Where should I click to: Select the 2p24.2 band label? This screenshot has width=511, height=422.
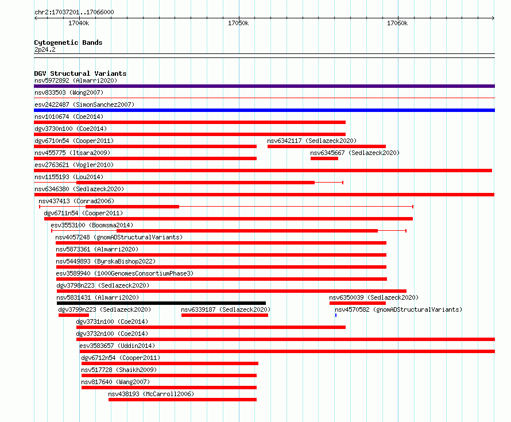click(45, 49)
